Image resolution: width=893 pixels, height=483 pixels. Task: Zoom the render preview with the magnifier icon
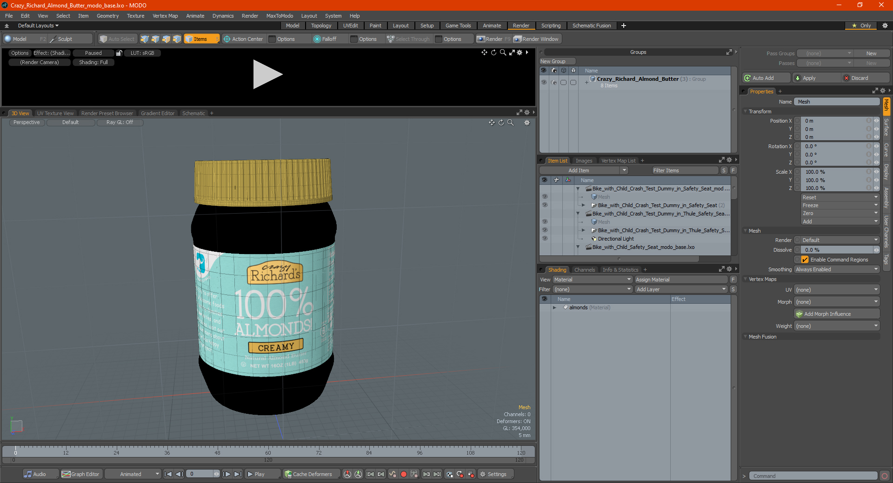[x=503, y=52]
